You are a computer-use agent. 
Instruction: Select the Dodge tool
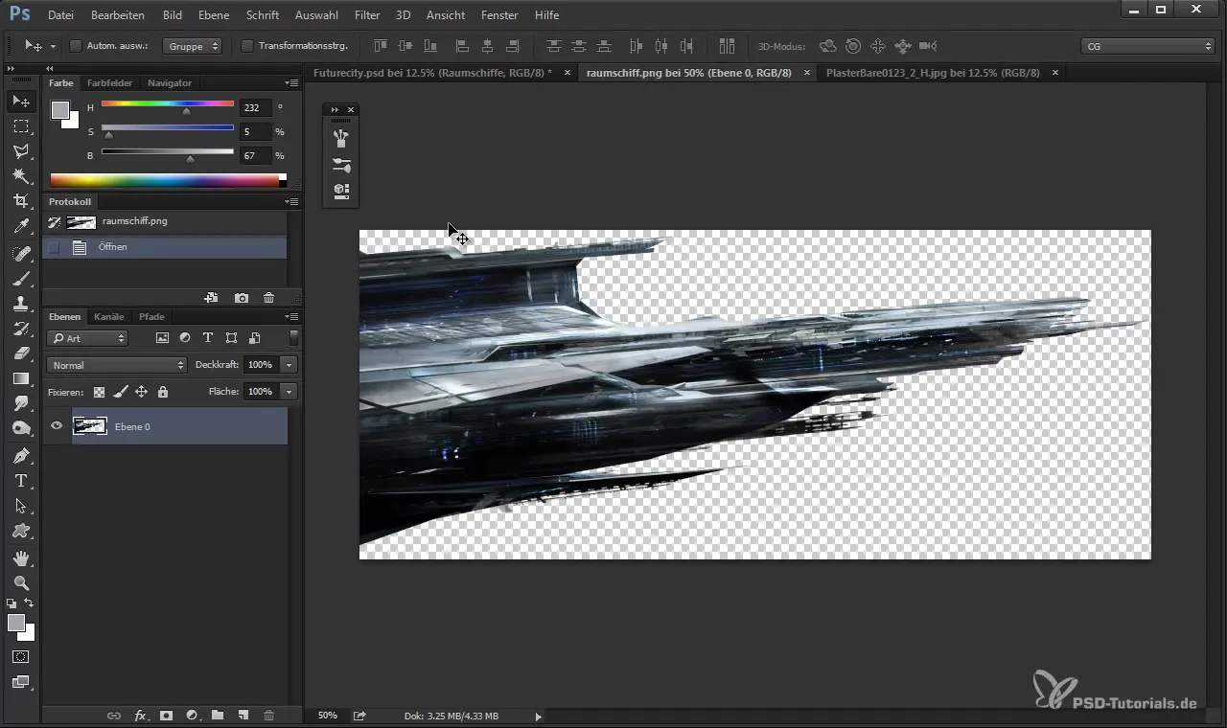pos(21,429)
